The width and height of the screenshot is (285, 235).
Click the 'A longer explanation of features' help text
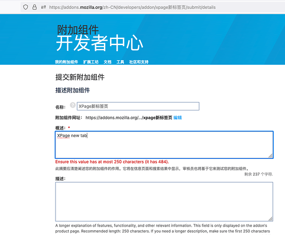pos(163,228)
